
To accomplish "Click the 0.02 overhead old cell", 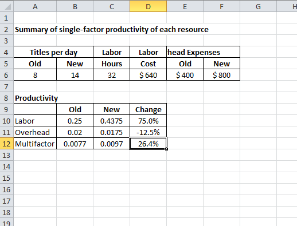I will pos(75,132).
